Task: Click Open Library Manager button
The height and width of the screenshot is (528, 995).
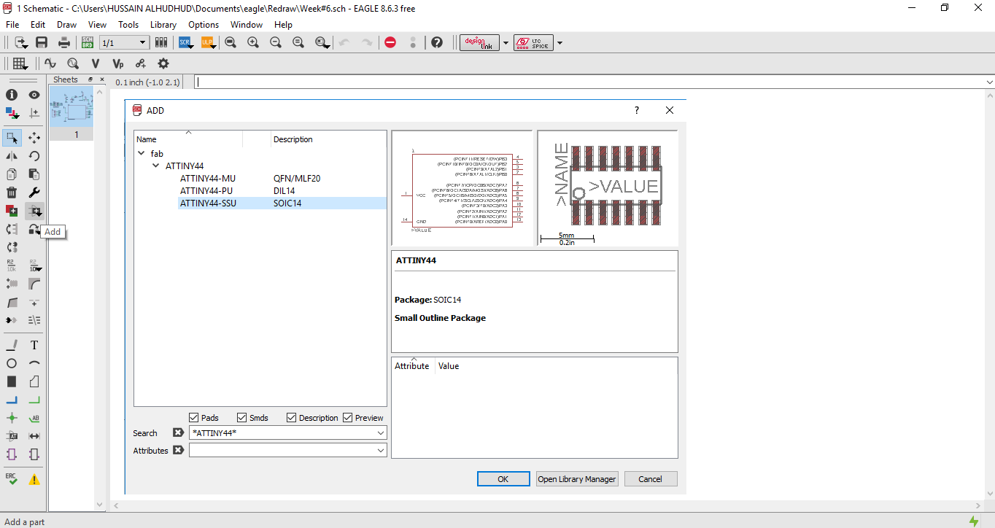Action: point(577,479)
